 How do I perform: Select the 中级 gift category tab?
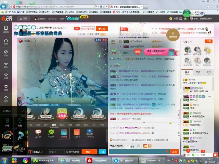click(30, 125)
